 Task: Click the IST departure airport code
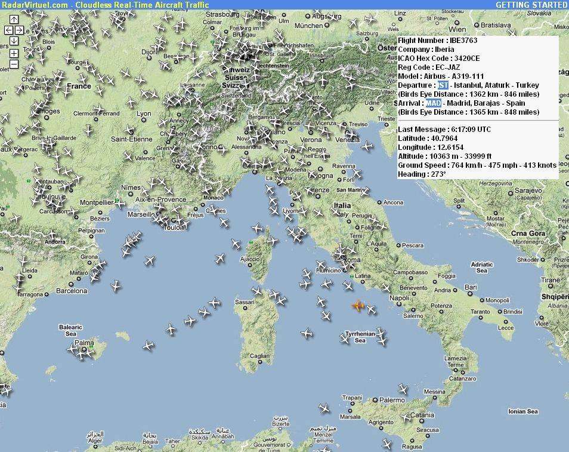point(443,85)
